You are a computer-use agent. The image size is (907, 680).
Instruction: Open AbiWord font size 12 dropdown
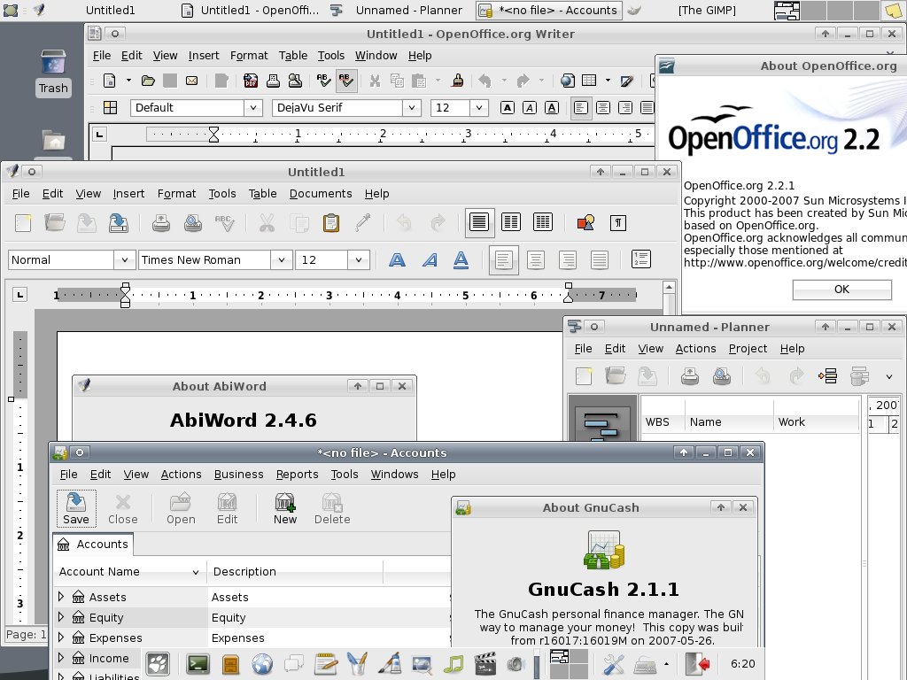click(359, 260)
